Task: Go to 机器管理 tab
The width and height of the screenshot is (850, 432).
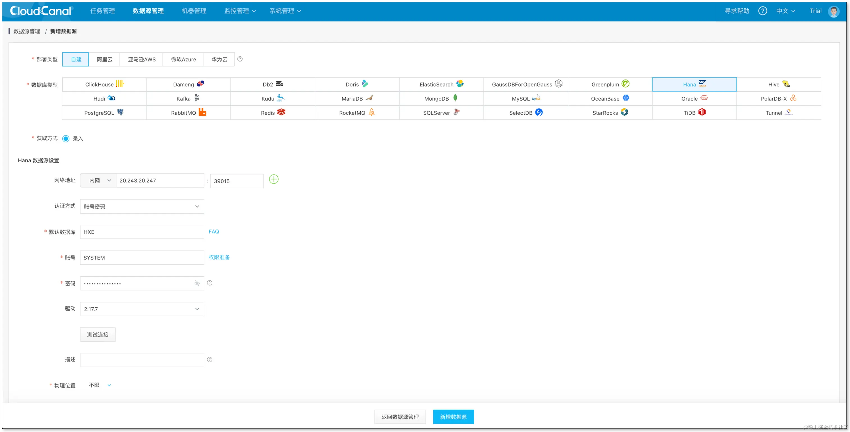Action: [194, 11]
